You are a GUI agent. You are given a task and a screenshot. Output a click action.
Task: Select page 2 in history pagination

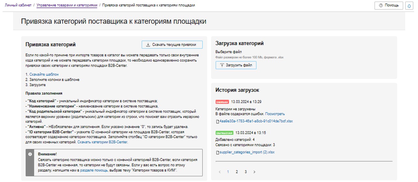237,172
